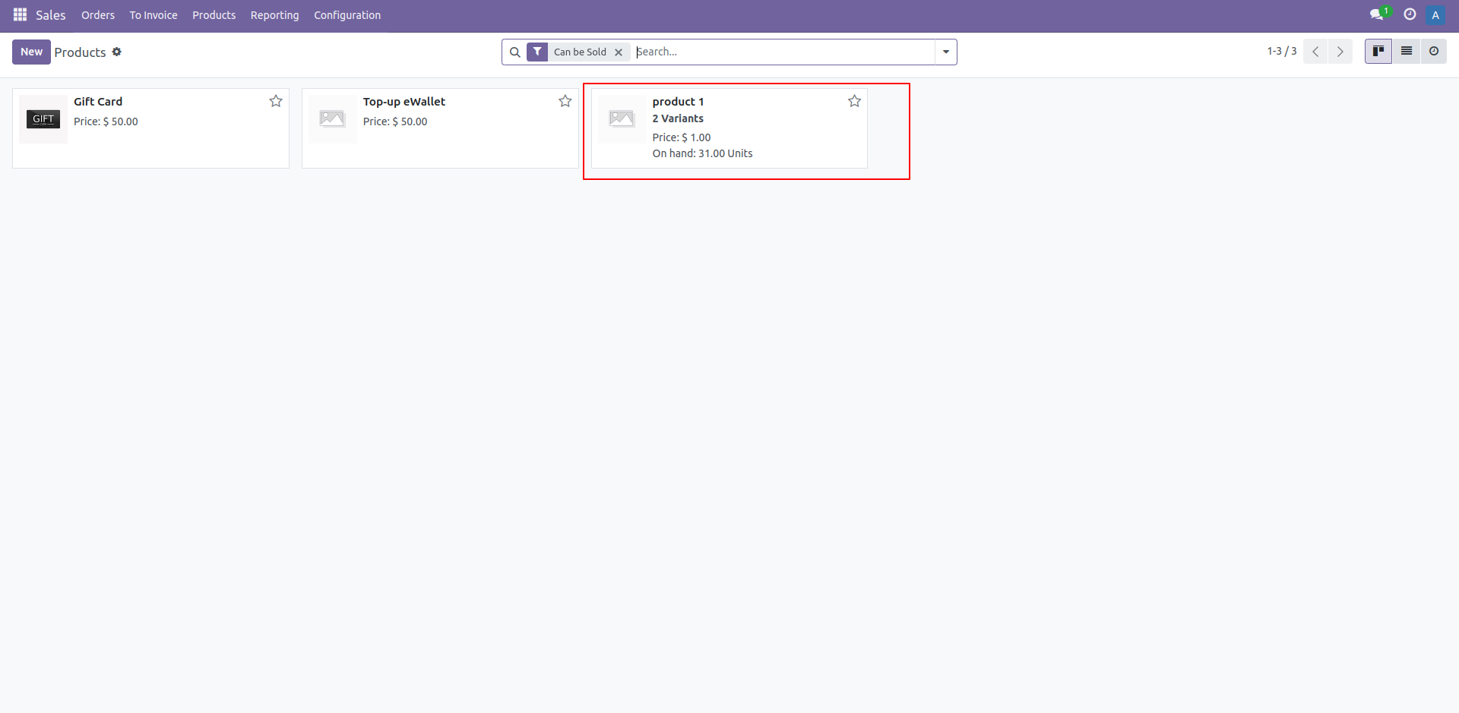Image resolution: width=1459 pixels, height=713 pixels.
Task: Select the kanban view icon
Action: tap(1378, 51)
